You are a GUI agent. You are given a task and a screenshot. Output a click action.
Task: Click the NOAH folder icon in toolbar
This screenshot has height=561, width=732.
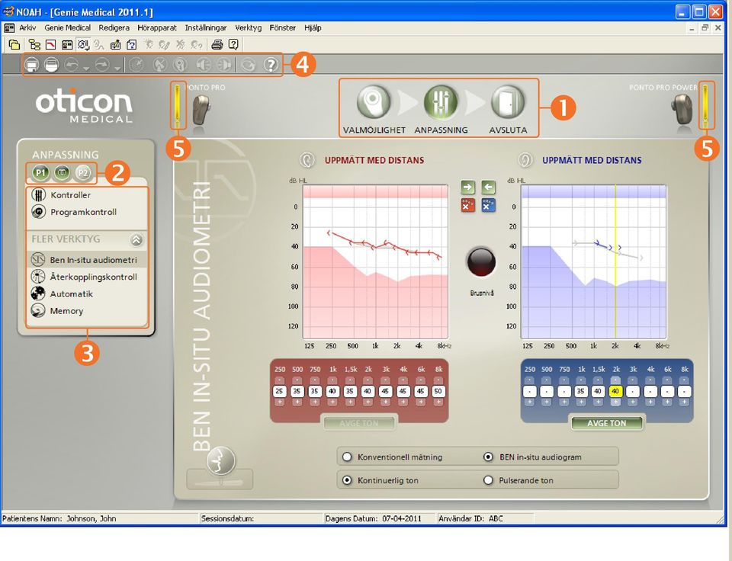(x=14, y=45)
